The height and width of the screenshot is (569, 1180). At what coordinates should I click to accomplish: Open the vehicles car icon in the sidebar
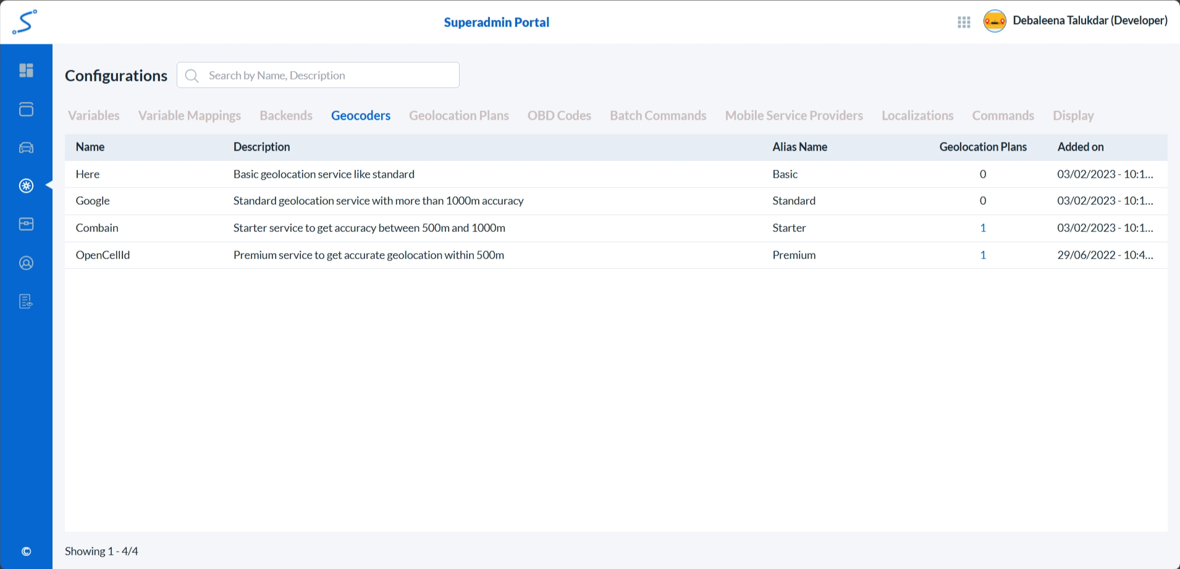coord(26,147)
